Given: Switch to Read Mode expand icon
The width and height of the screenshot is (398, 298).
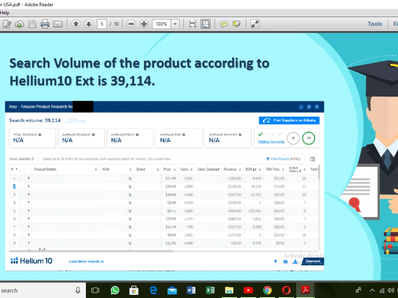Looking at the screenshot, I should tap(255, 24).
